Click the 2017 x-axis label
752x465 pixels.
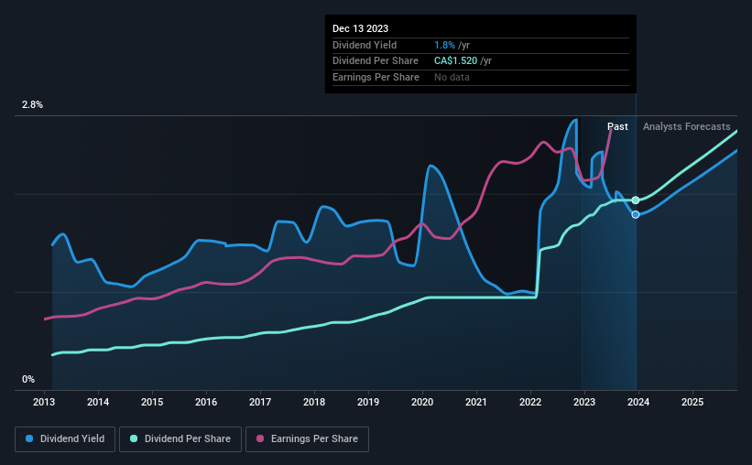point(260,402)
